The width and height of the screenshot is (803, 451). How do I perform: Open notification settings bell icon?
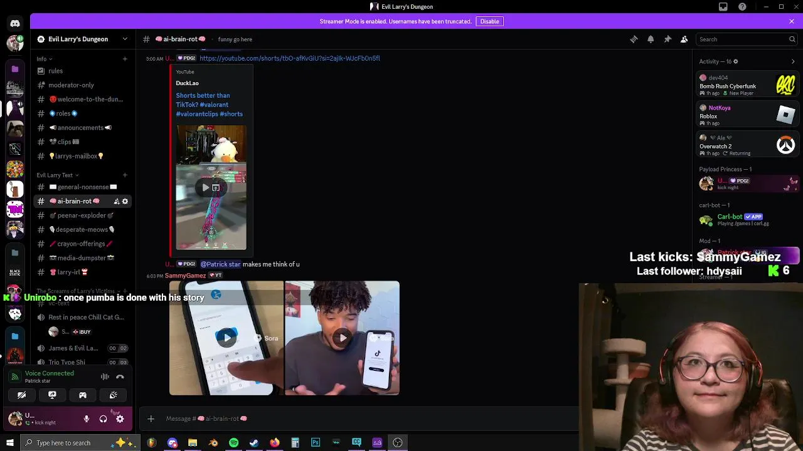click(x=651, y=39)
